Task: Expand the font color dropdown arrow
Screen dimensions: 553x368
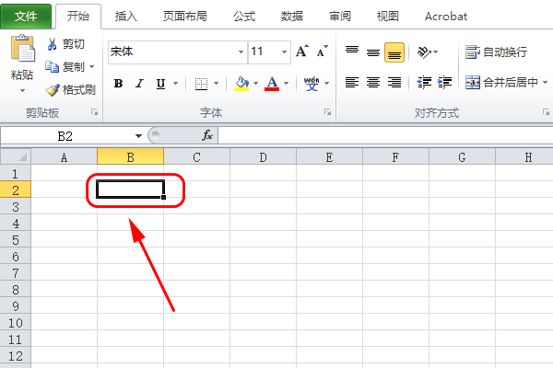Action: 286,84
